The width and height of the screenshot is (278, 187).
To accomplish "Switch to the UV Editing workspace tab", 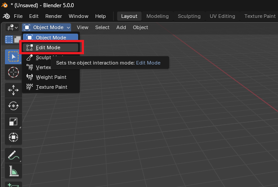I will 222,16.
